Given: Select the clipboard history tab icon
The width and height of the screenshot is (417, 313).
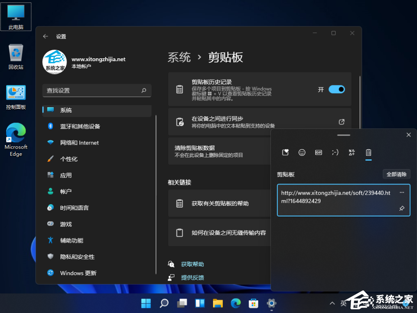Looking at the screenshot, I should click(368, 152).
